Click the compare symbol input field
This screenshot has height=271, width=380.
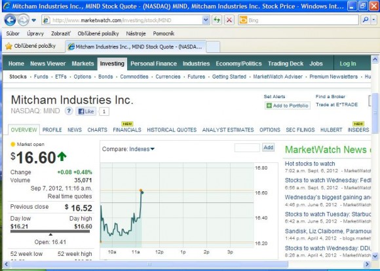[247, 147]
